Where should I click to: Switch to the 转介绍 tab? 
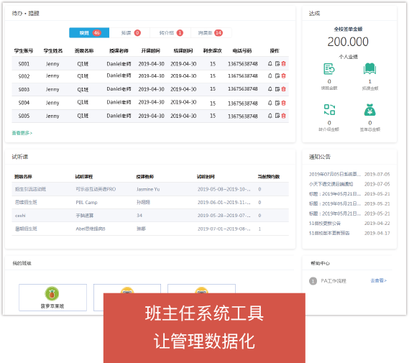point(170,33)
